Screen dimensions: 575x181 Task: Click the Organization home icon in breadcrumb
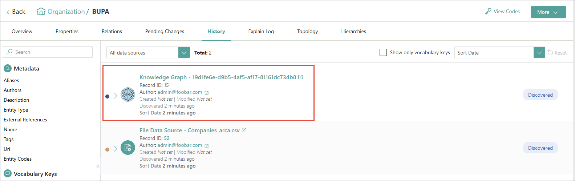point(41,12)
